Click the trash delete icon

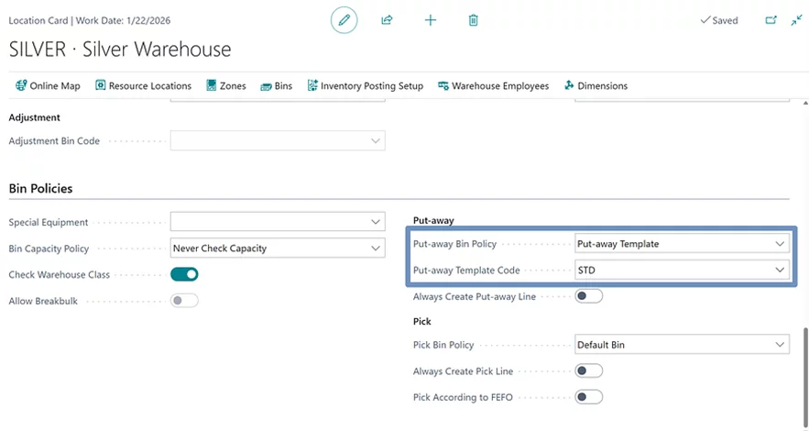pos(474,20)
